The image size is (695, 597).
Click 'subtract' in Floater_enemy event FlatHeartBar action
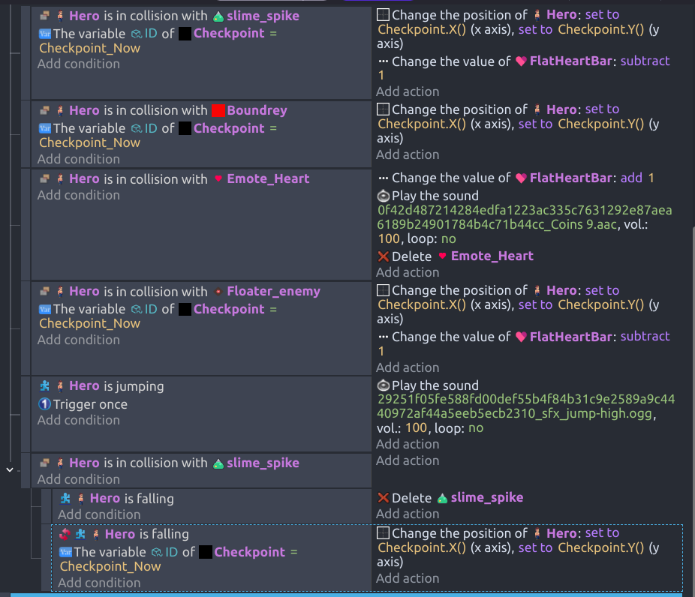click(645, 337)
